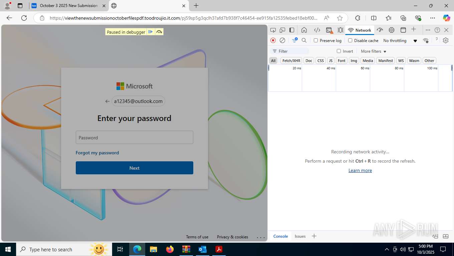Switch to the Network tab
Viewport: 454px width, 256px height.
(x=360, y=30)
